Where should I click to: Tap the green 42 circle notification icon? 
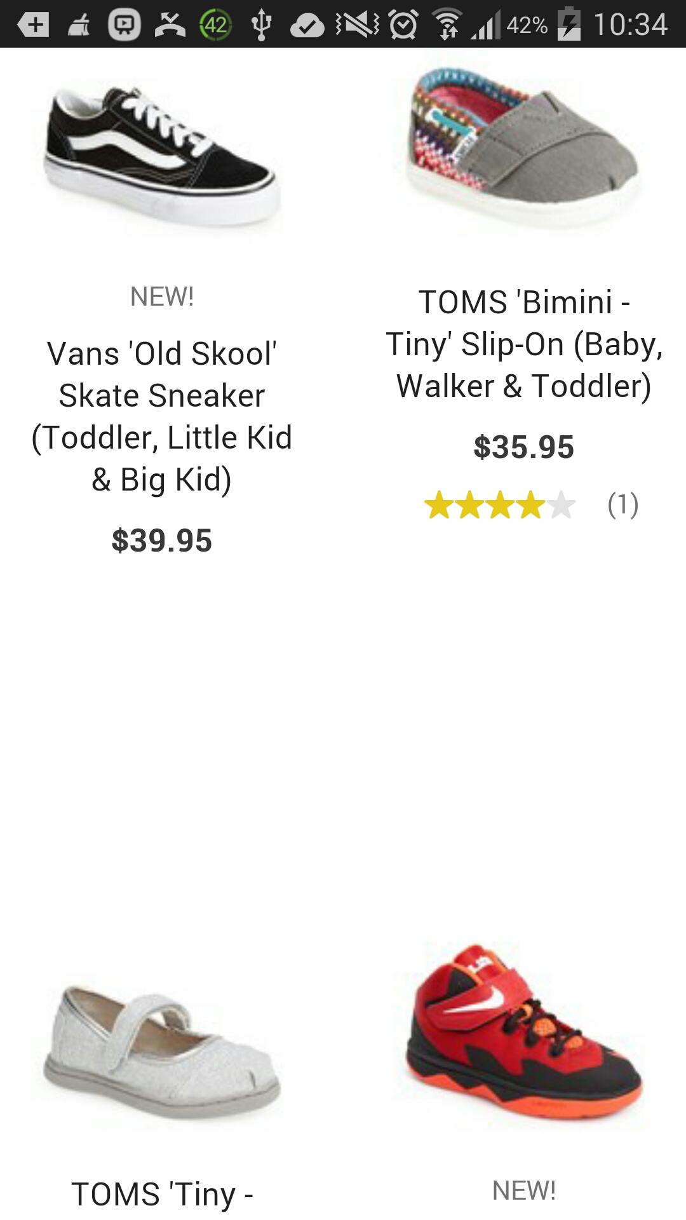coord(215,25)
